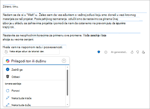Click the Prilagodi ton ili dužinu field

[x=36, y=61]
